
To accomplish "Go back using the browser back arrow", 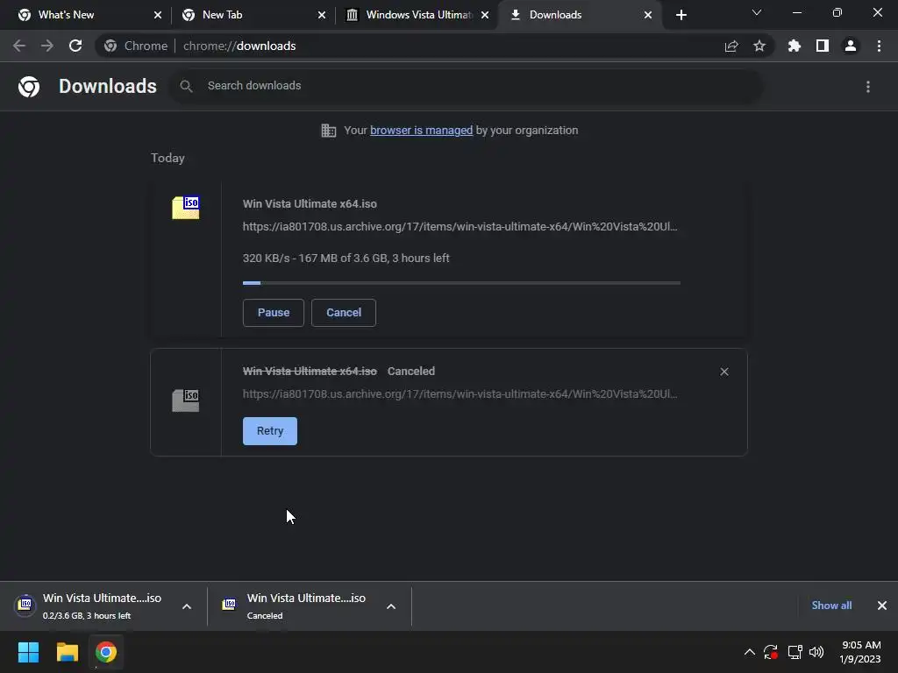I will click(19, 46).
